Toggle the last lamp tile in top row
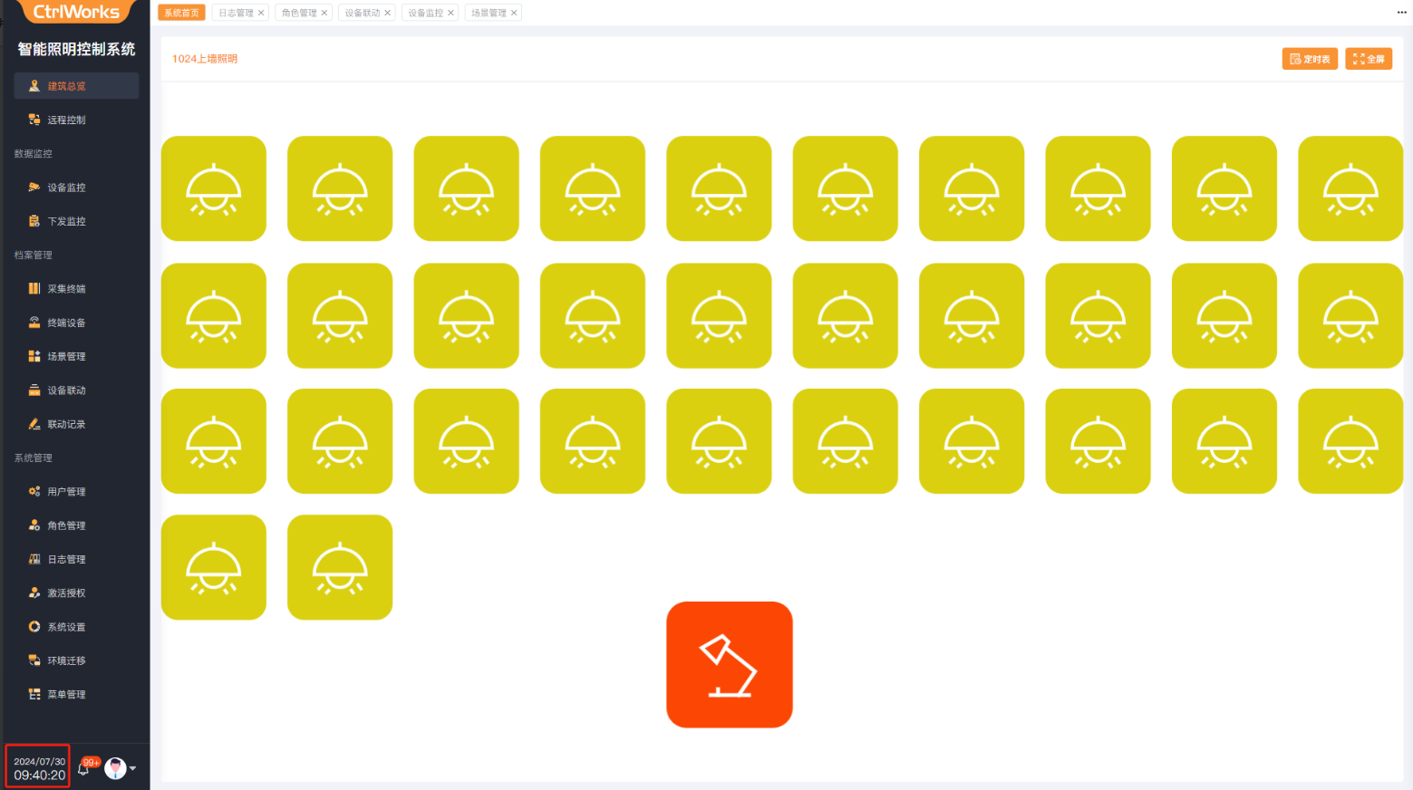This screenshot has width=1413, height=790. pyautogui.click(x=1350, y=188)
